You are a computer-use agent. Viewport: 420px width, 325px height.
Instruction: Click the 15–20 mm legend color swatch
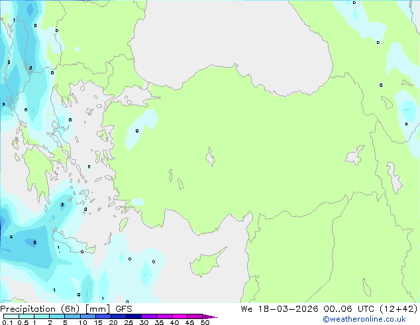click(x=103, y=316)
